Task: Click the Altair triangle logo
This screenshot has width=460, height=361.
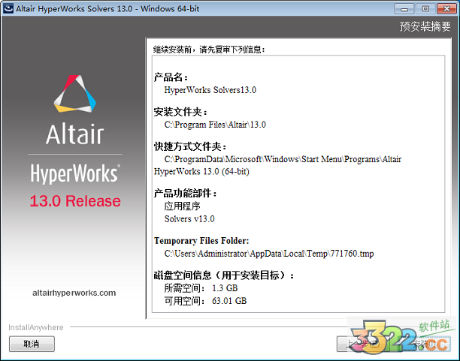Action: [75, 94]
